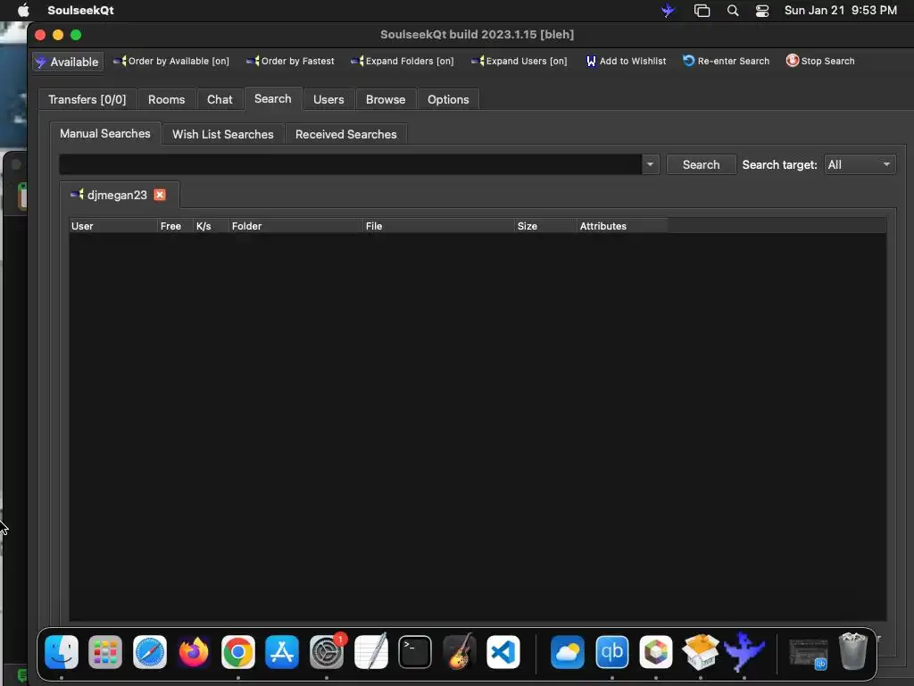This screenshot has width=914, height=686.
Task: Open App Store from the Dock
Action: click(x=282, y=652)
